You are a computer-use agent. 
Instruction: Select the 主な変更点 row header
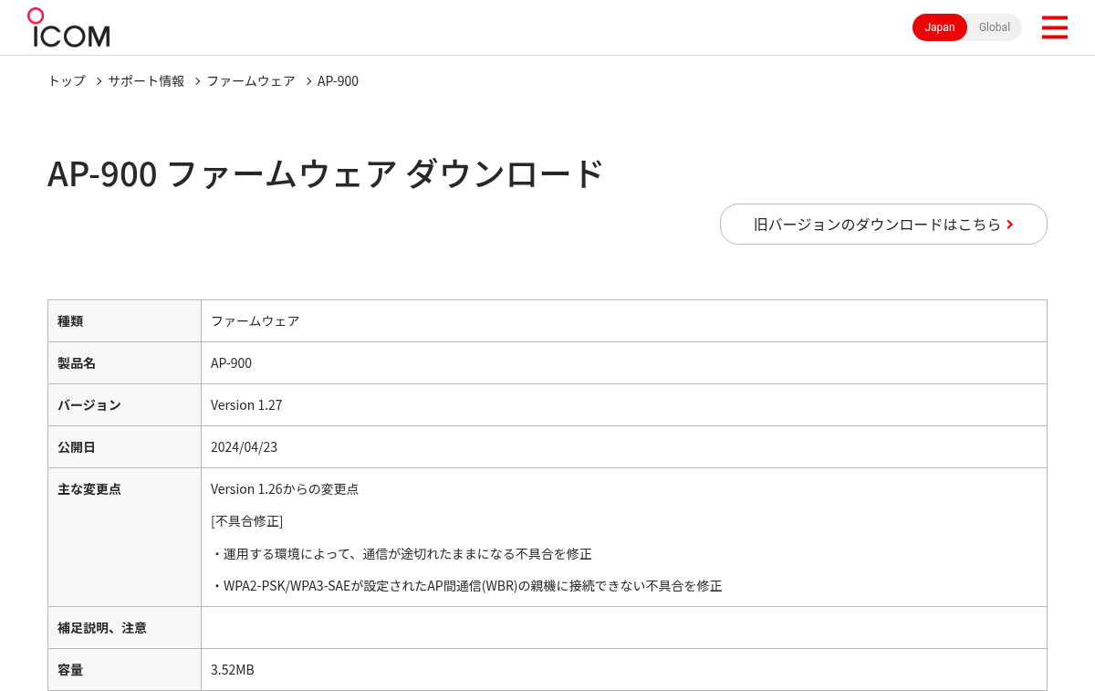tap(124, 538)
